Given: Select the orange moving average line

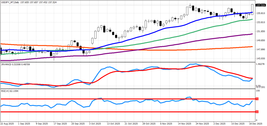Looking at the screenshot, I should [x=156, y=50].
